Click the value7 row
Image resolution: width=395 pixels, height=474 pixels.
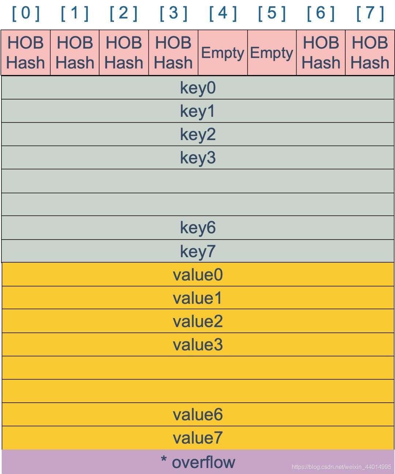[x=198, y=438]
